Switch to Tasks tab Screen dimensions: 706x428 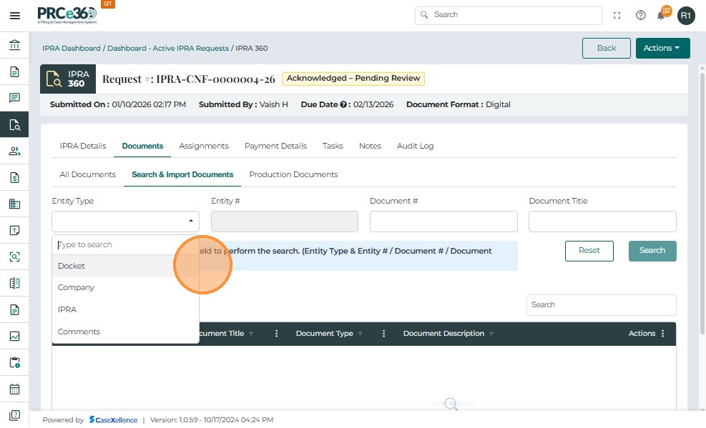[x=333, y=146]
